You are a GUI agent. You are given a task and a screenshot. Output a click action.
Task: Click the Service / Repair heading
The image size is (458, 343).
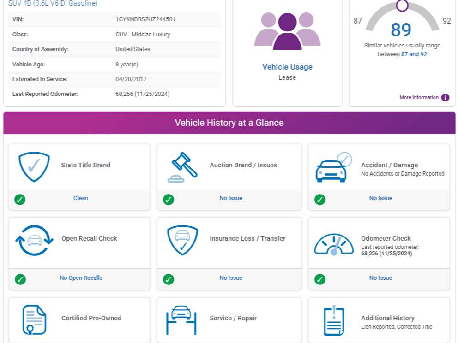tap(233, 318)
